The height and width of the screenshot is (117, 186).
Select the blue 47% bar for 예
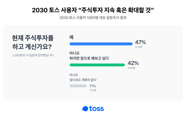coord(101,44)
